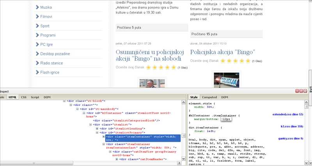Click the 'margin-bottom' property name
312x166 pixels.
(x=206, y=119)
